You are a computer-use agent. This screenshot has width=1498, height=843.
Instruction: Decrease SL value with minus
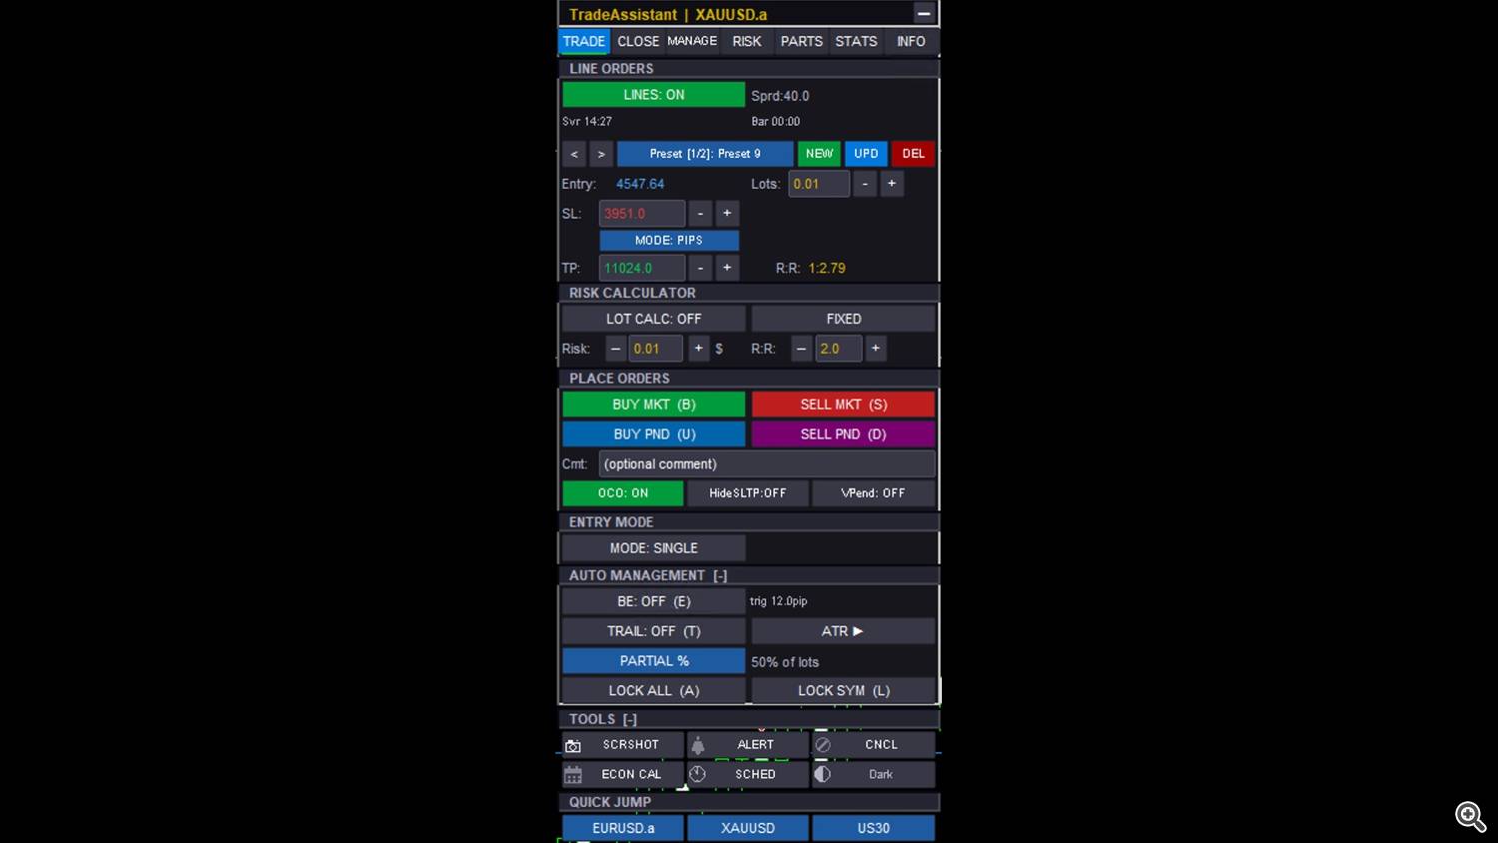(700, 214)
